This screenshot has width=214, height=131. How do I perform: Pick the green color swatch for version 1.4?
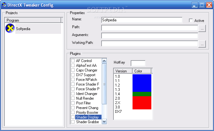click(142, 94)
